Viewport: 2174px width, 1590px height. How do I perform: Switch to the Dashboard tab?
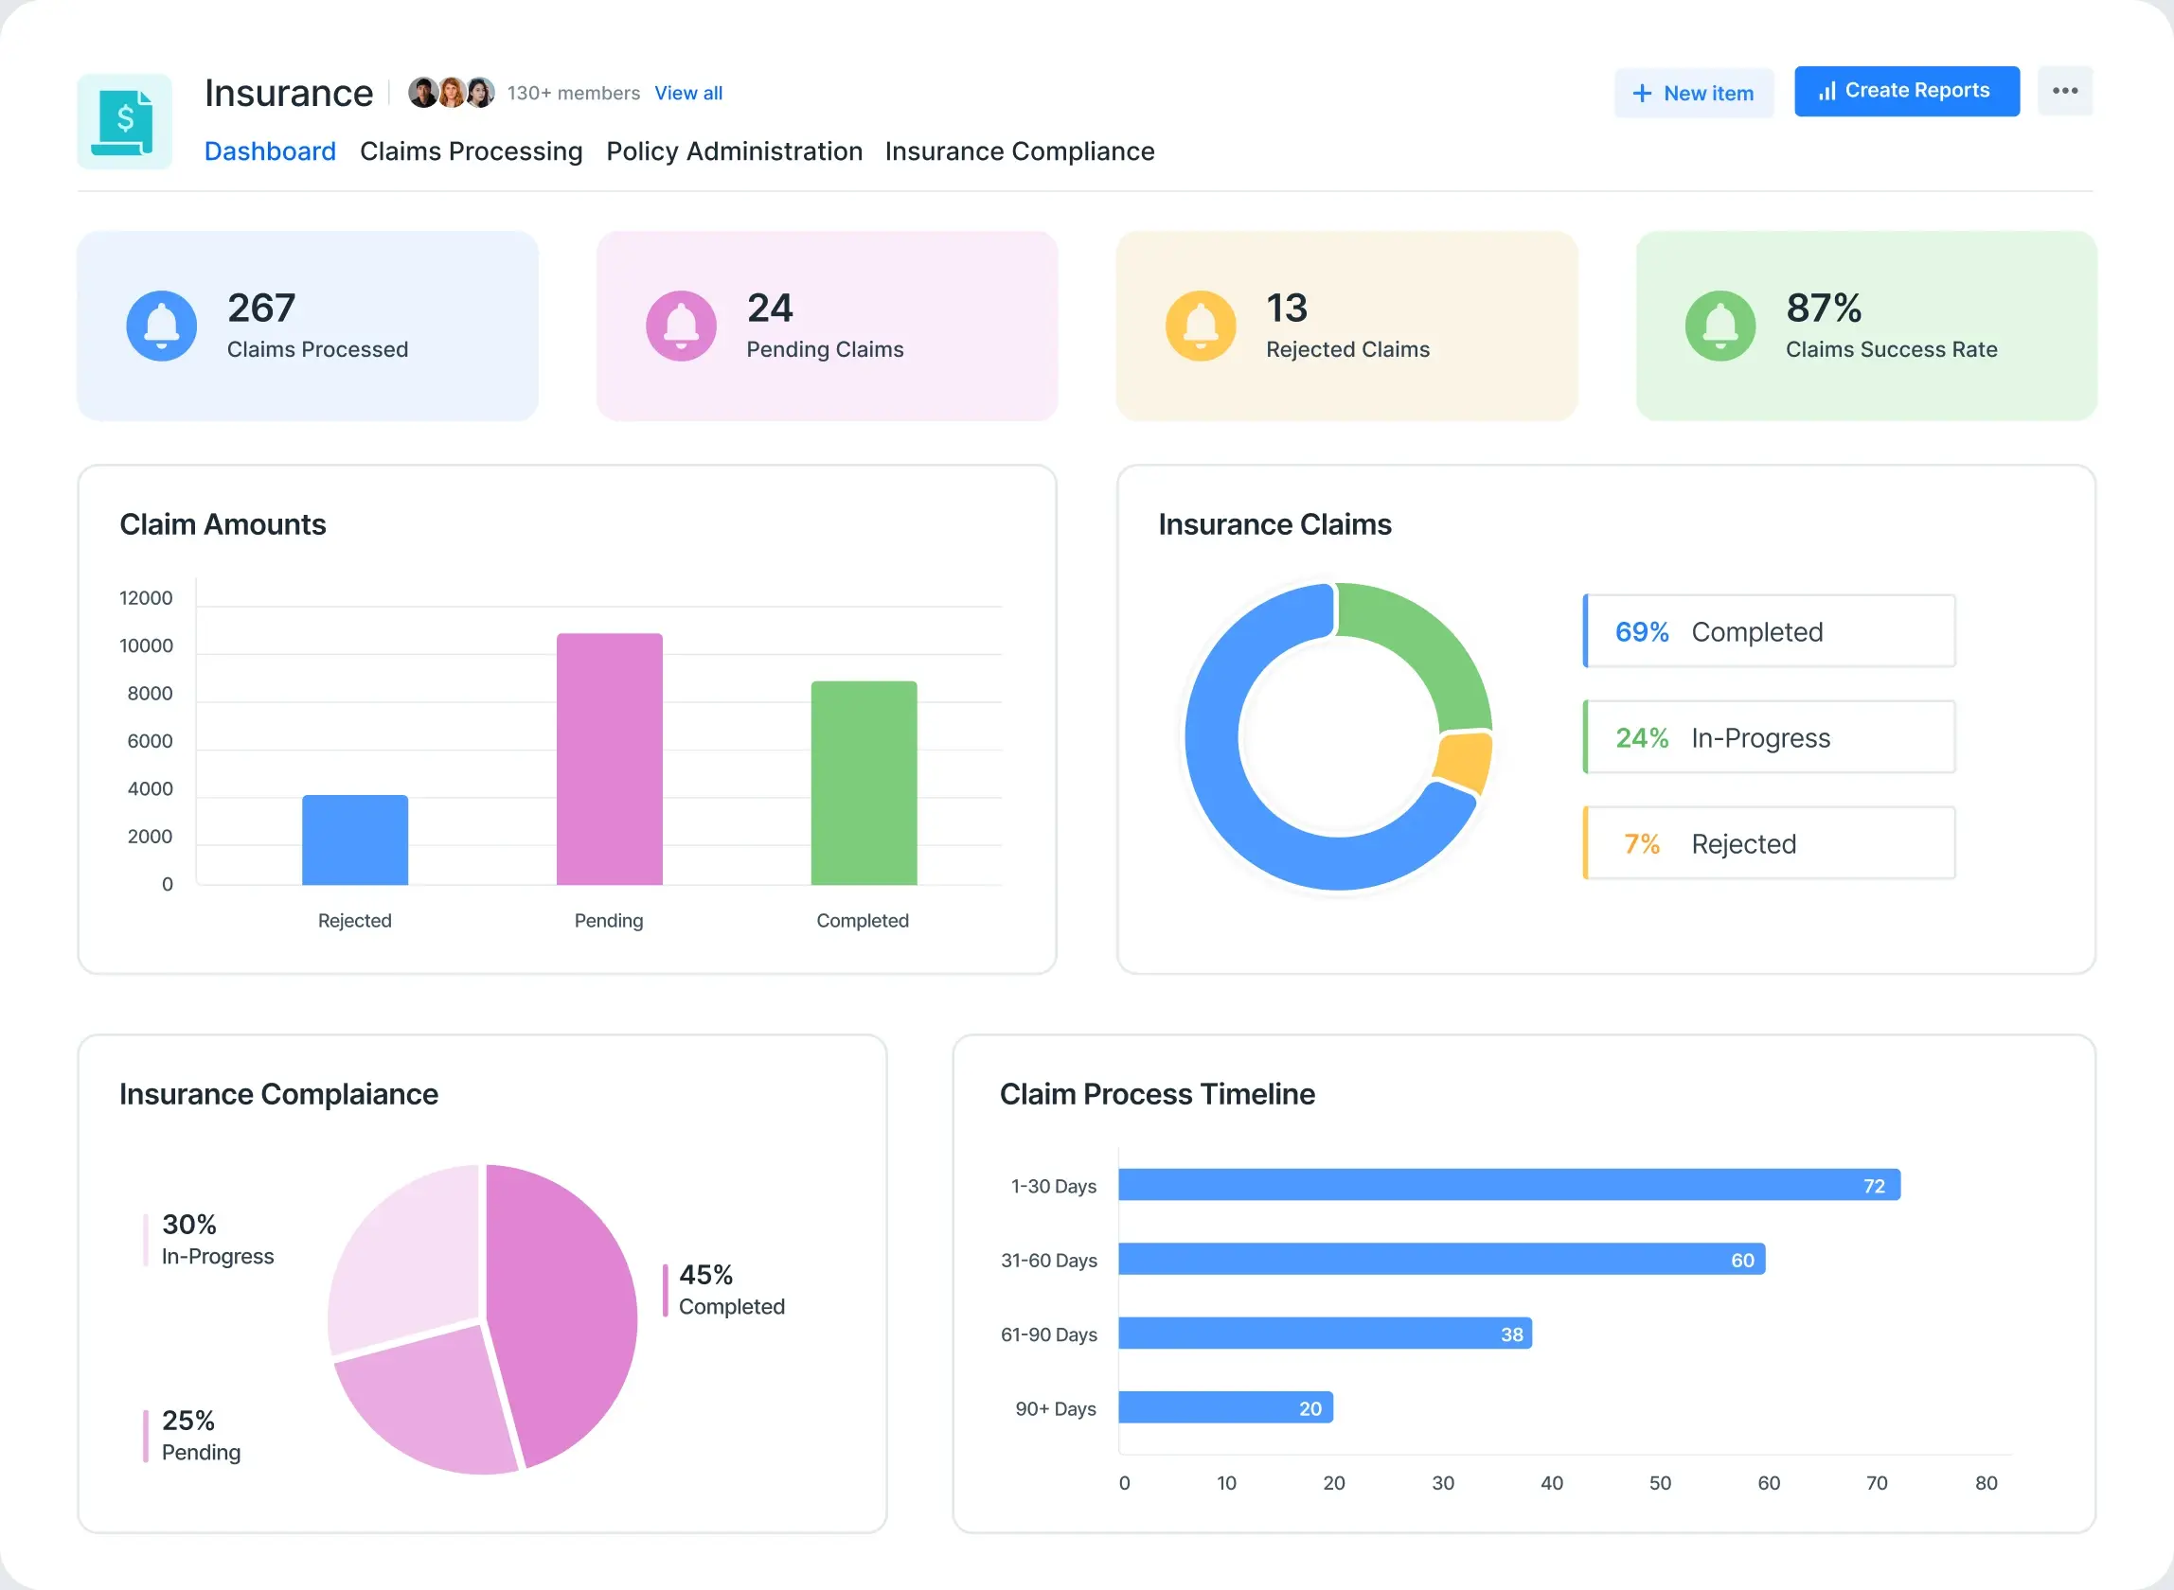[270, 151]
